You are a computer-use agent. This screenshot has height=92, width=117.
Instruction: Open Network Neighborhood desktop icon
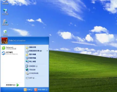[x=5, y=12]
